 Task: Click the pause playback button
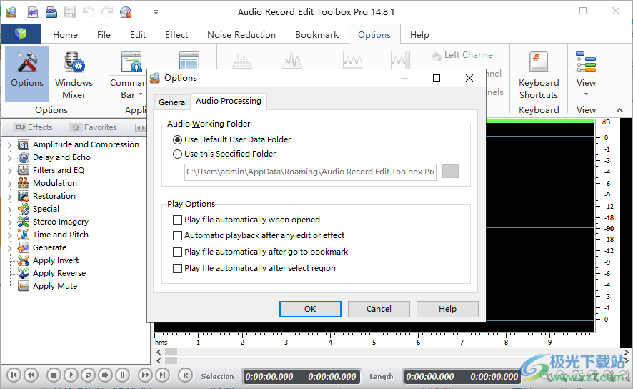pos(123,375)
